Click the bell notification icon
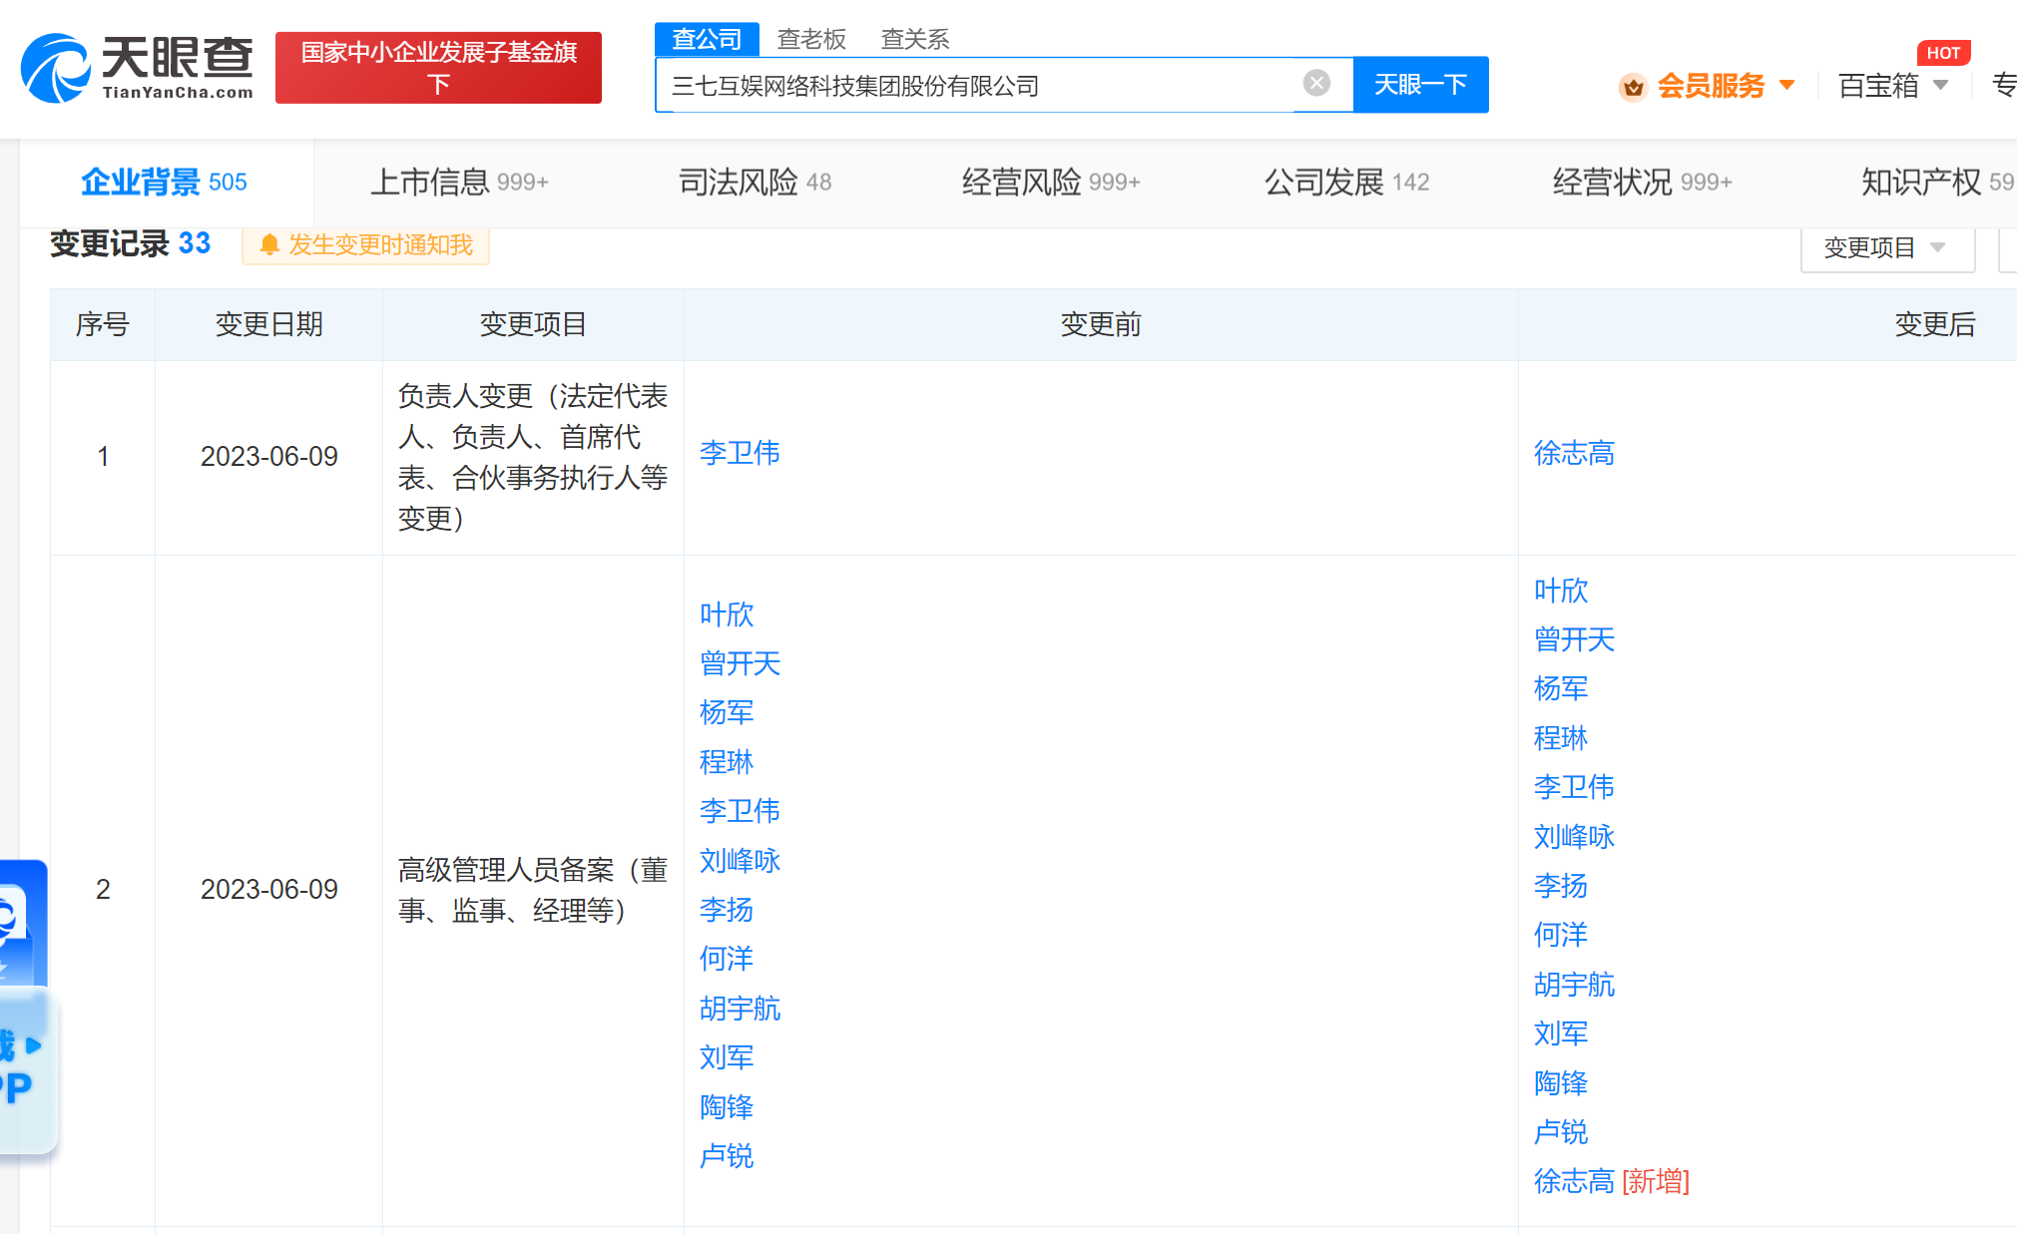Screen dimensions: 2017x1234 (268, 245)
